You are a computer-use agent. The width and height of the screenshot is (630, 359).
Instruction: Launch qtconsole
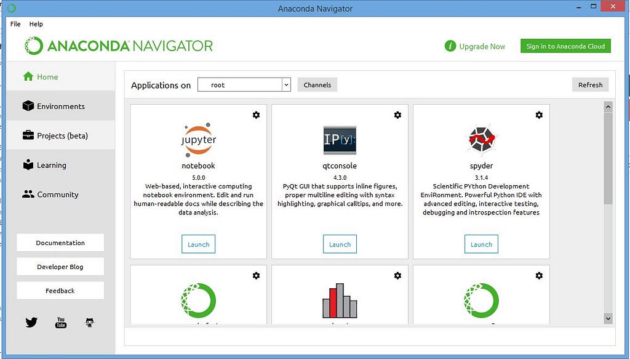(x=340, y=244)
